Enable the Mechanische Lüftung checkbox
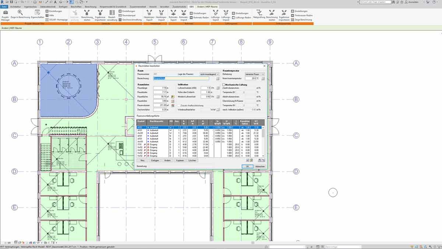Screen dimensions: 442x249 click(224, 85)
